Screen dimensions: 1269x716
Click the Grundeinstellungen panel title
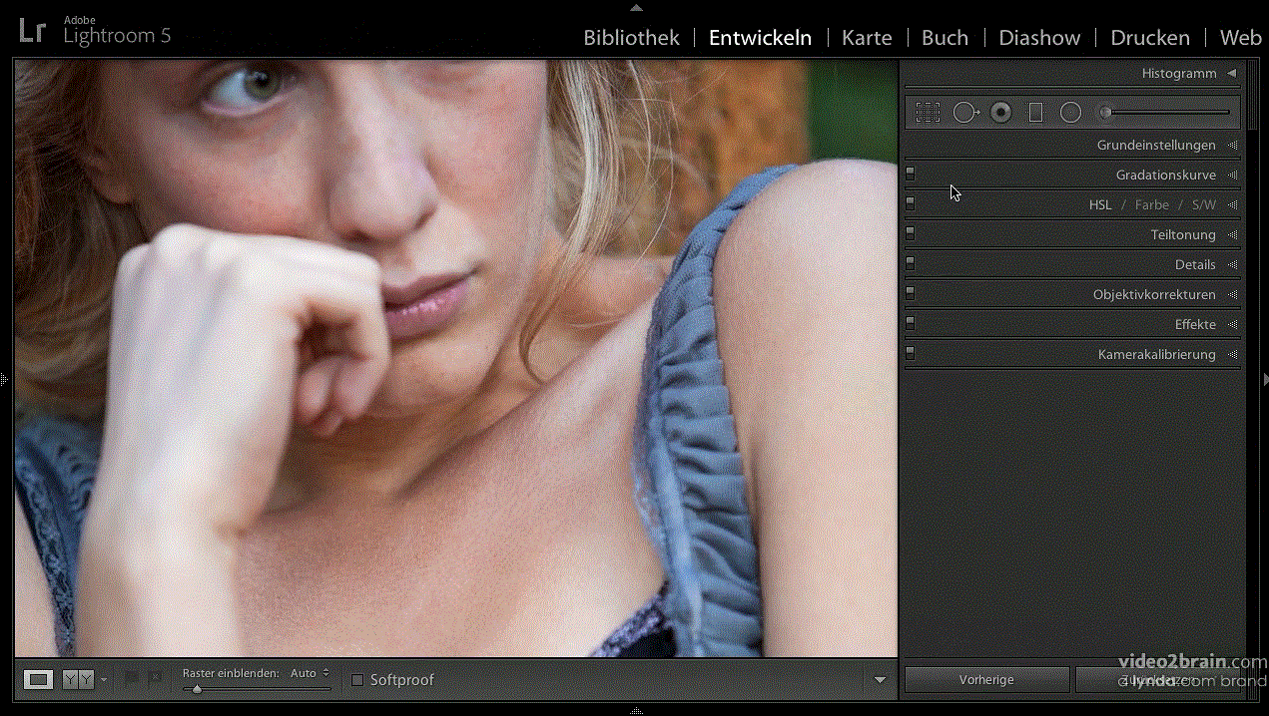click(x=1156, y=146)
